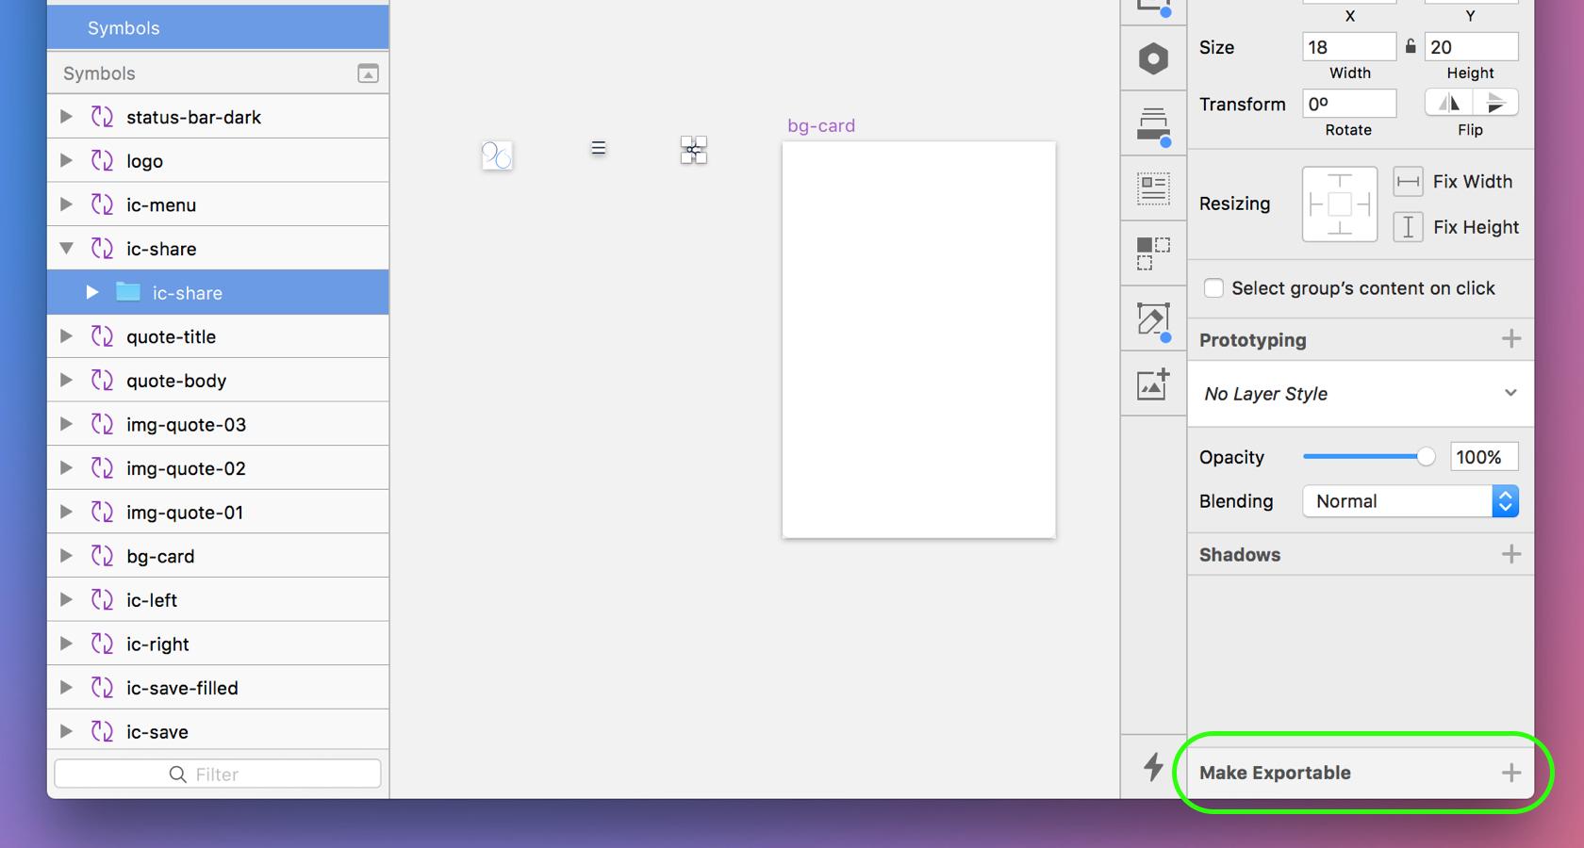Select the hexagon settings icon in the inspector toolbar

point(1153,59)
